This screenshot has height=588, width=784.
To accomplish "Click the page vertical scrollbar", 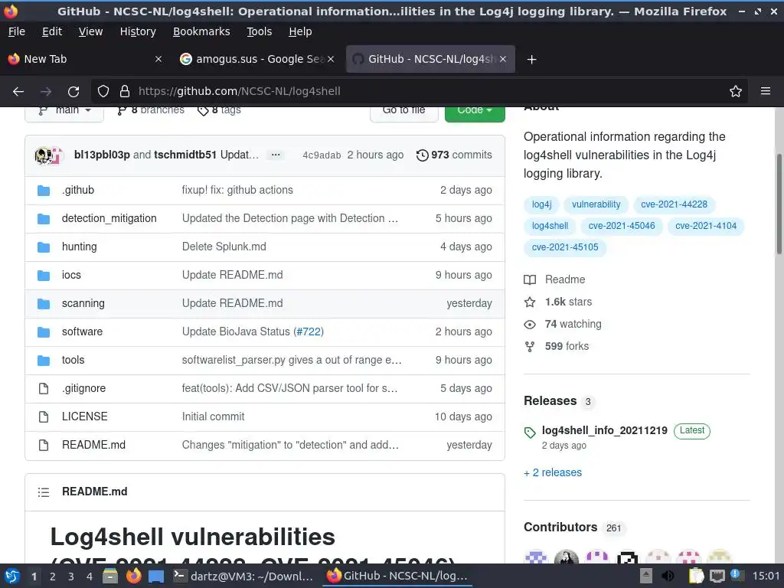I will pyautogui.click(x=779, y=204).
